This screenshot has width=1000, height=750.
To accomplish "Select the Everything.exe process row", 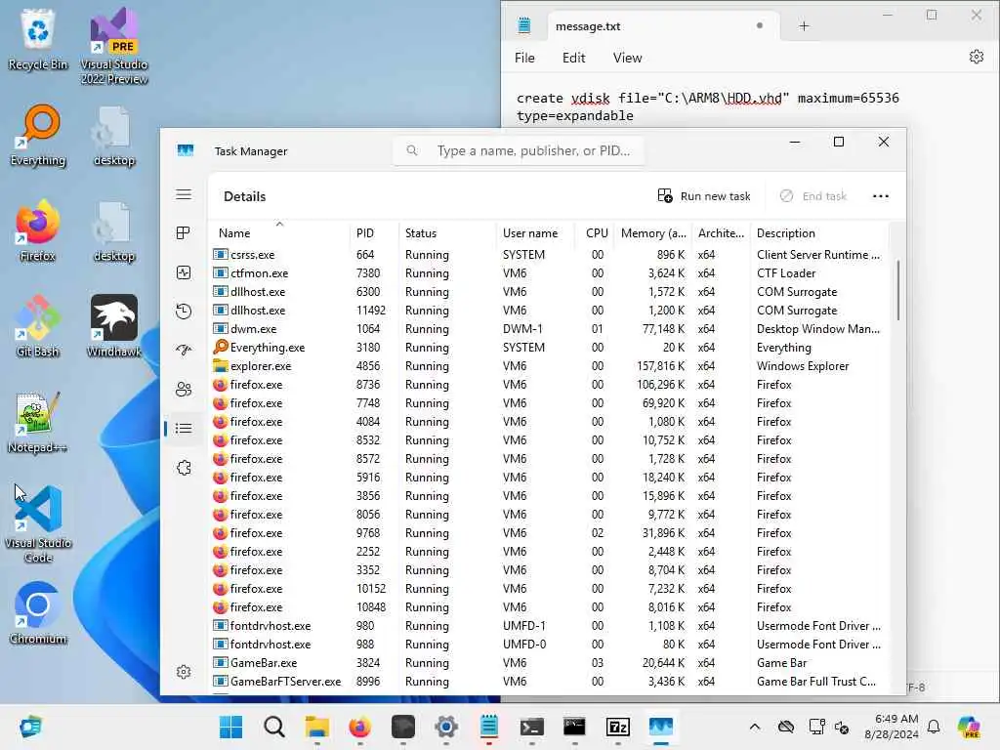I will [549, 347].
